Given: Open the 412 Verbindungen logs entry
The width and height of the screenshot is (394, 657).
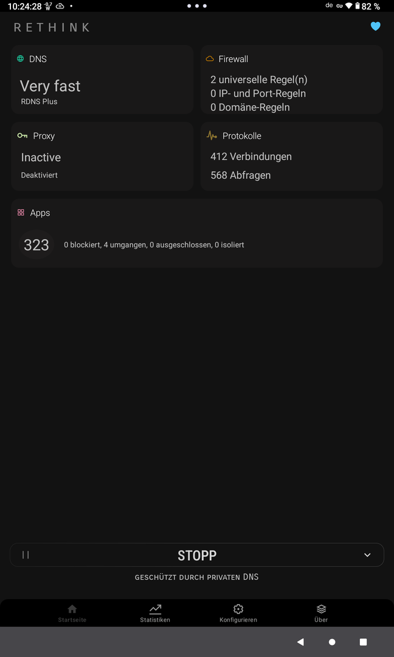Looking at the screenshot, I should tap(251, 156).
